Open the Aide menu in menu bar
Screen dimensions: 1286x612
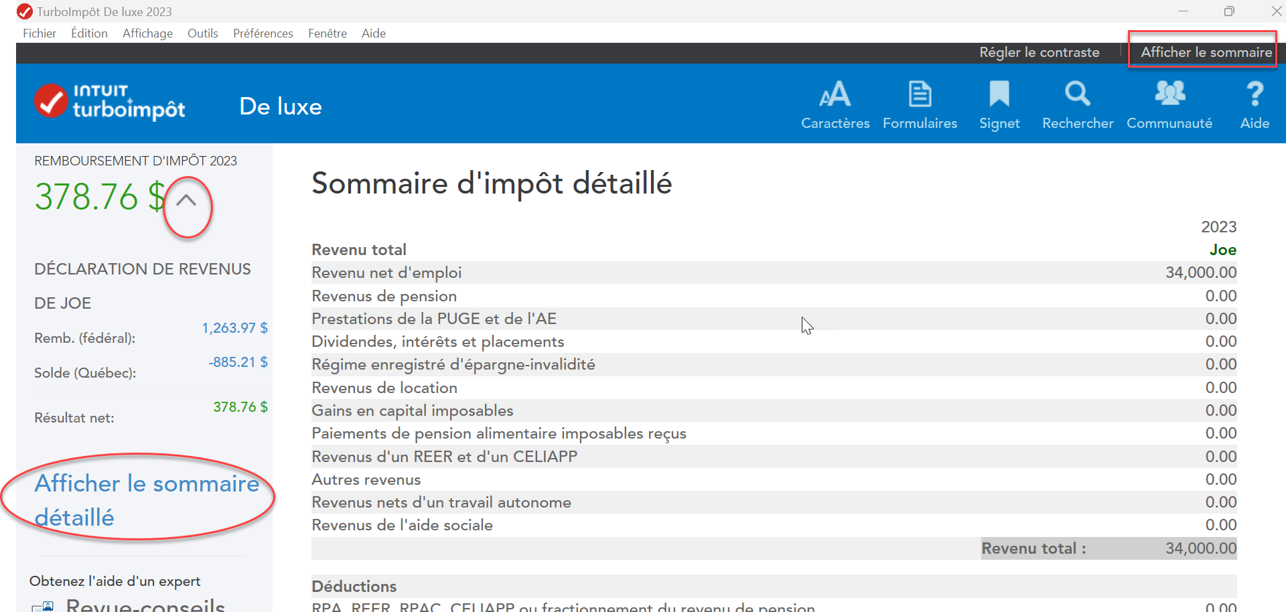pyautogui.click(x=374, y=33)
